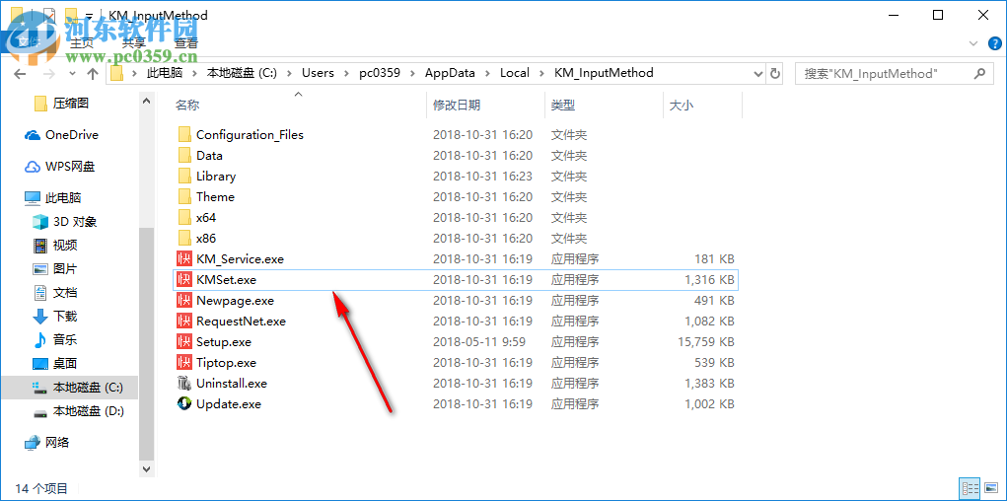This screenshot has width=1007, height=501.
Task: Sort by the 大小 column header
Action: tap(682, 106)
